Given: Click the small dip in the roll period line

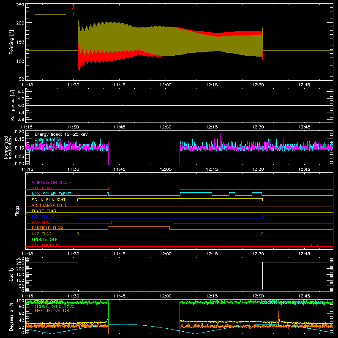Looking at the screenshot, I should [x=125, y=106].
